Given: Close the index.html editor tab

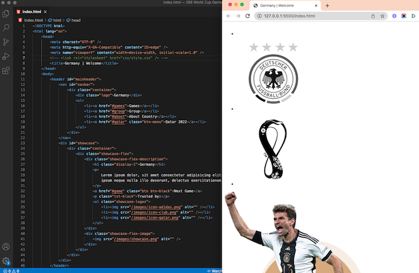Looking at the screenshot, I should click(45, 12).
